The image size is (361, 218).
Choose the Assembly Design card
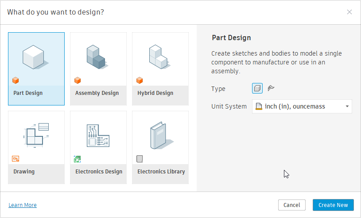pos(98,69)
